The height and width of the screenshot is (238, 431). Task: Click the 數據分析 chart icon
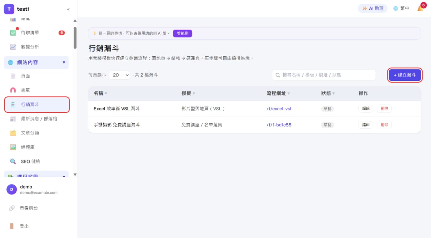[x=13, y=47]
